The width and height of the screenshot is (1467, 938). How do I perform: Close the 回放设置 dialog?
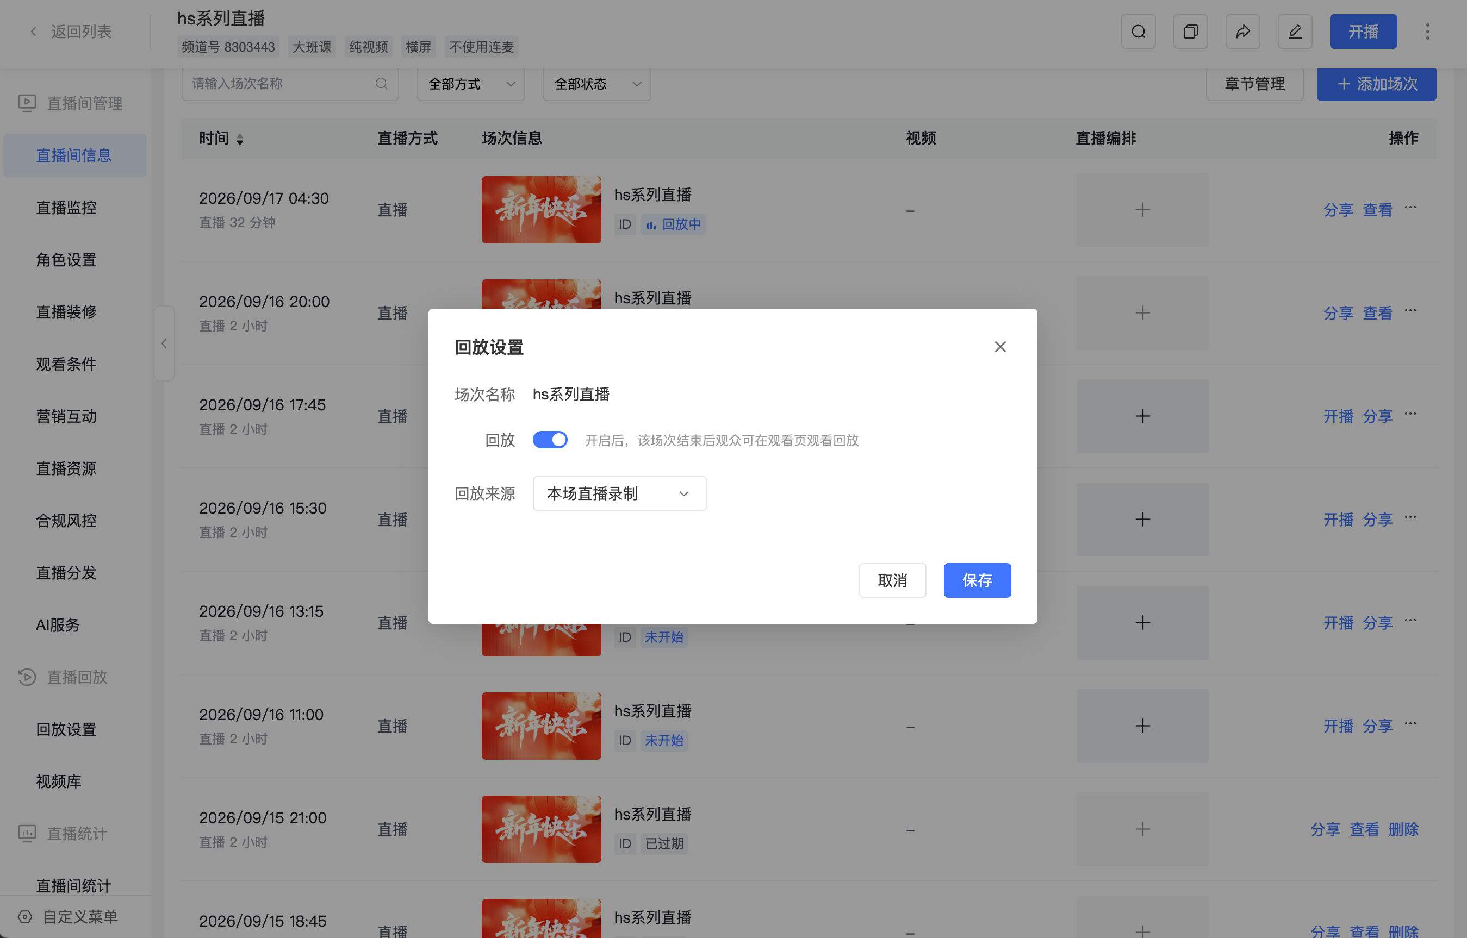coord(1000,347)
